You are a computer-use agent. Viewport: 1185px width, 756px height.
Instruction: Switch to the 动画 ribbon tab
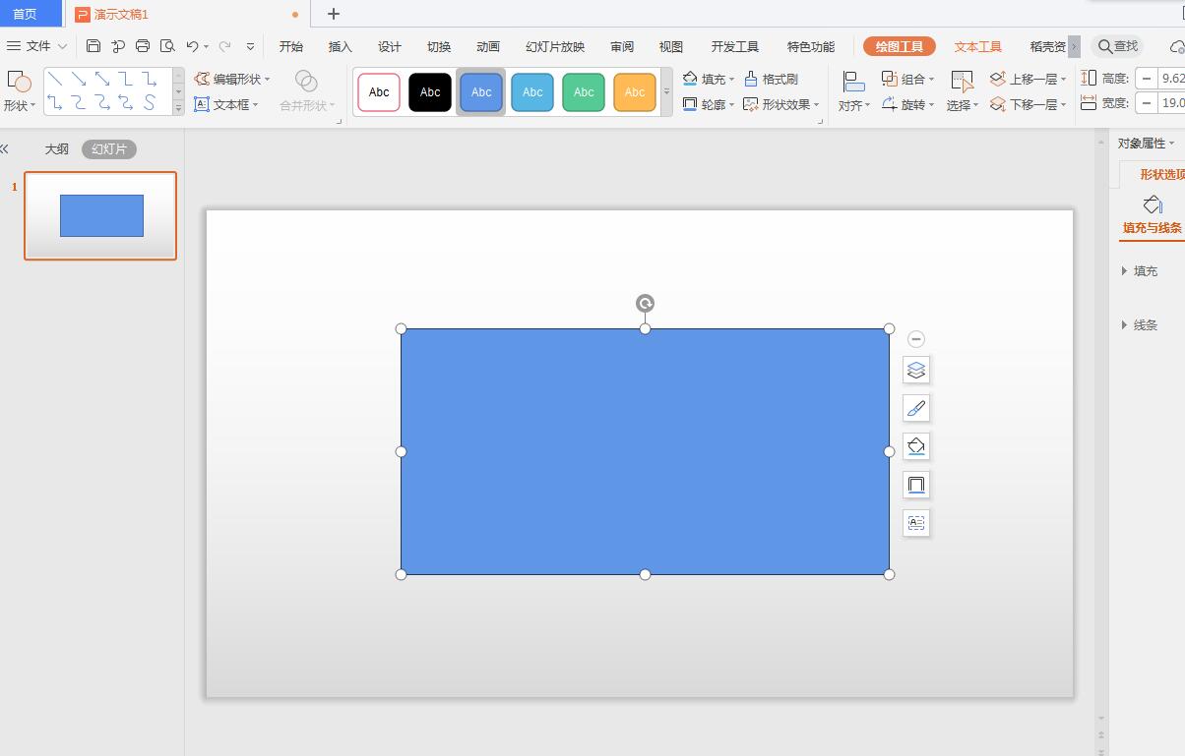click(x=487, y=45)
